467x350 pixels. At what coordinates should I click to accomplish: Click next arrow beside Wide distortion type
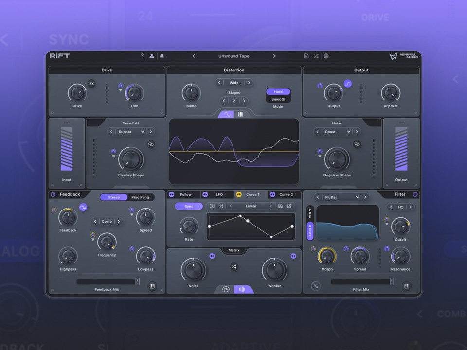pos(249,83)
